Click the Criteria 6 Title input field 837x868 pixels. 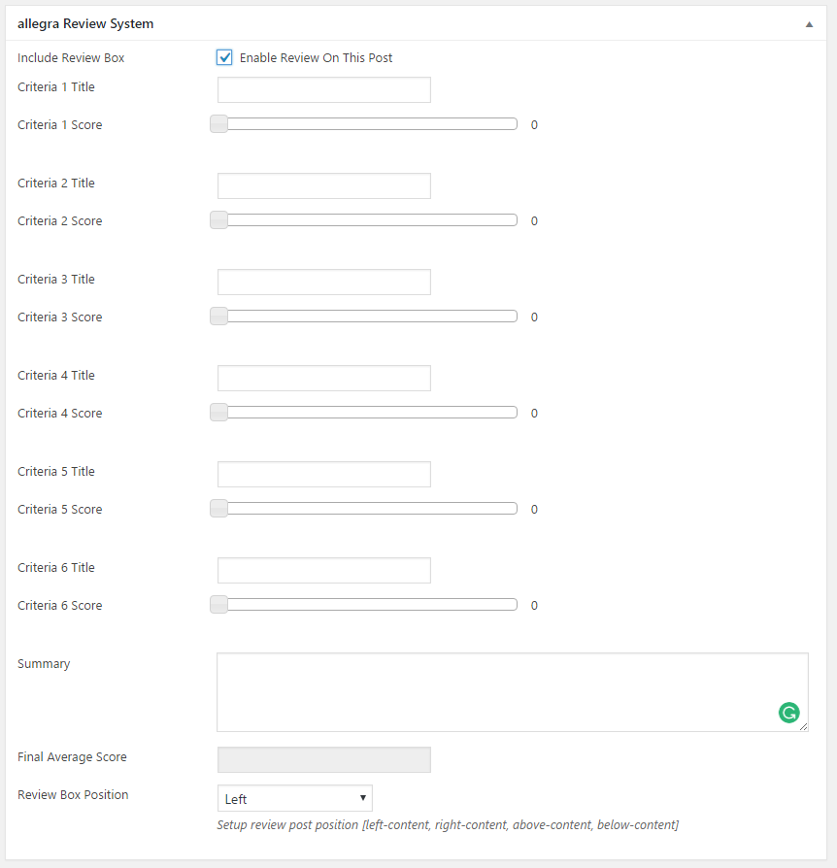[x=323, y=571]
